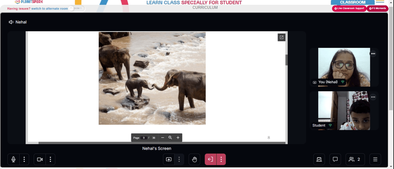394x169 pixels.
Task: Click page number 8 in the document
Action: click(269, 138)
